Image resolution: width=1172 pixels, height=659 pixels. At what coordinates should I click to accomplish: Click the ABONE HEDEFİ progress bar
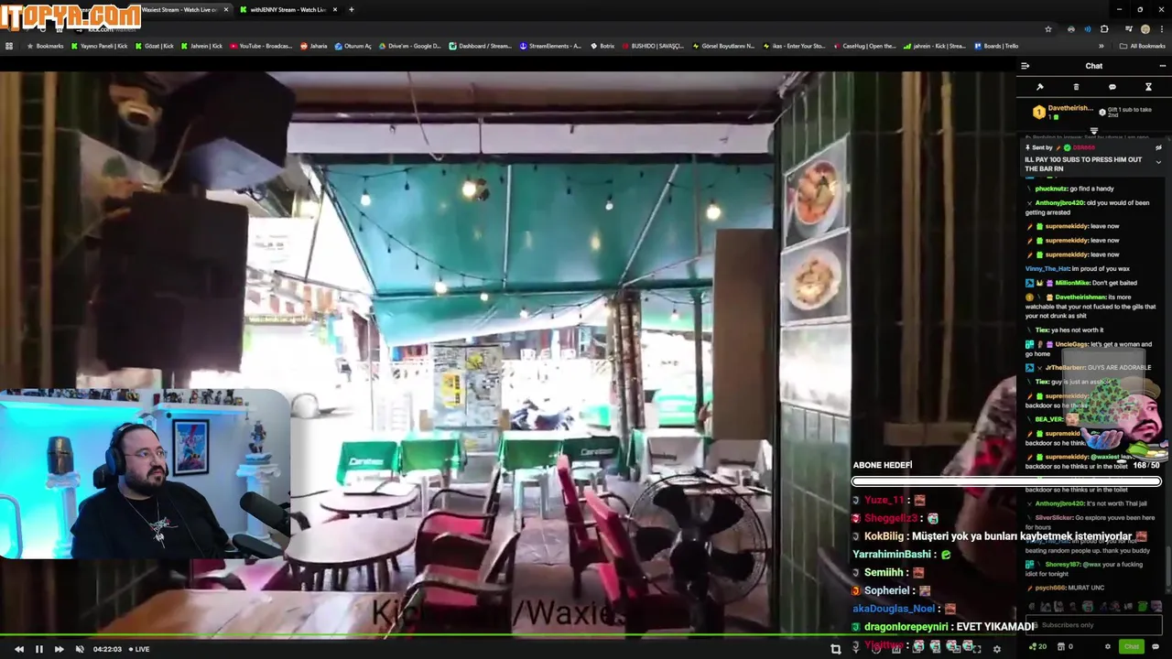[x=1006, y=481]
